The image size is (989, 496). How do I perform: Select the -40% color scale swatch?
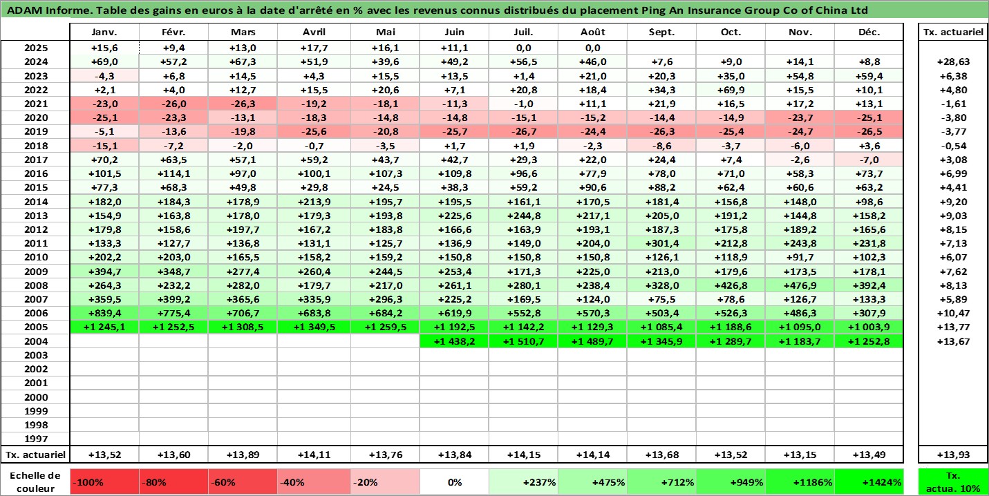(x=314, y=482)
